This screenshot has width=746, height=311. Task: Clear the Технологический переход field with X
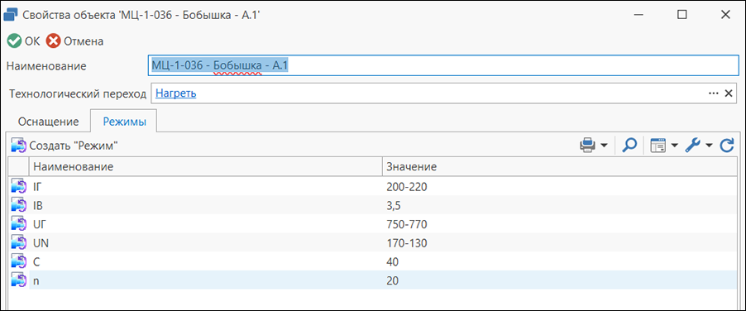[728, 93]
